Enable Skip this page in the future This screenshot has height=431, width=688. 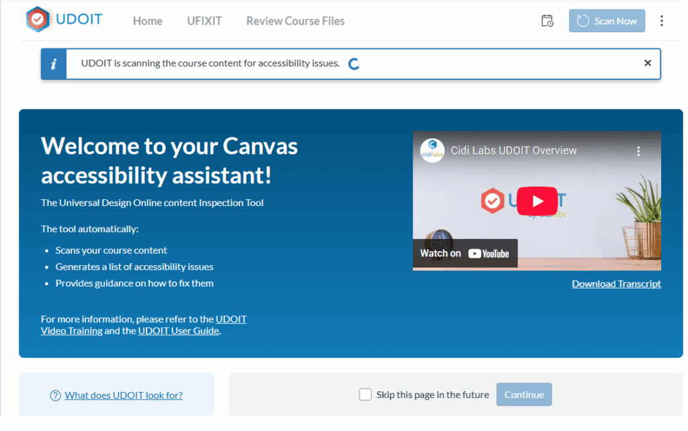click(365, 395)
